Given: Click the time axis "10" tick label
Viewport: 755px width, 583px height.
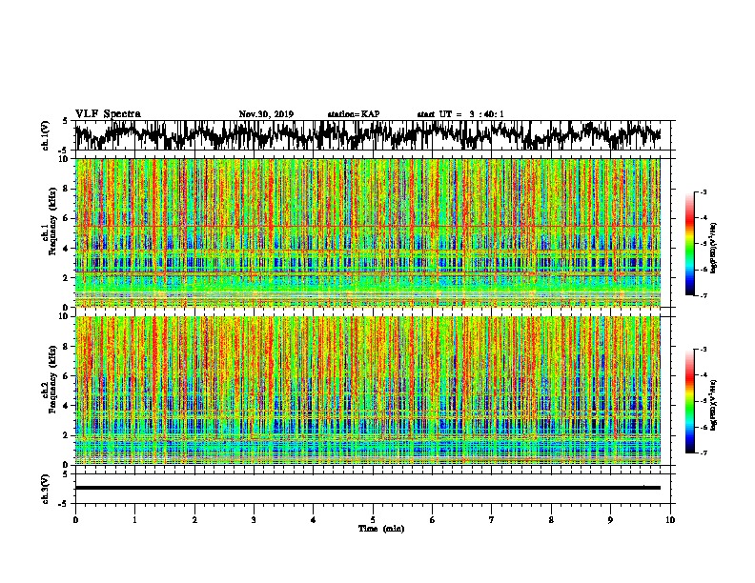Looking at the screenshot, I should [670, 520].
